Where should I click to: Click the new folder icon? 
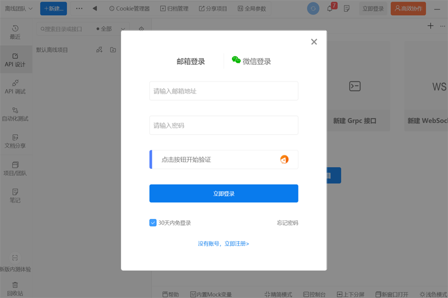point(113,50)
